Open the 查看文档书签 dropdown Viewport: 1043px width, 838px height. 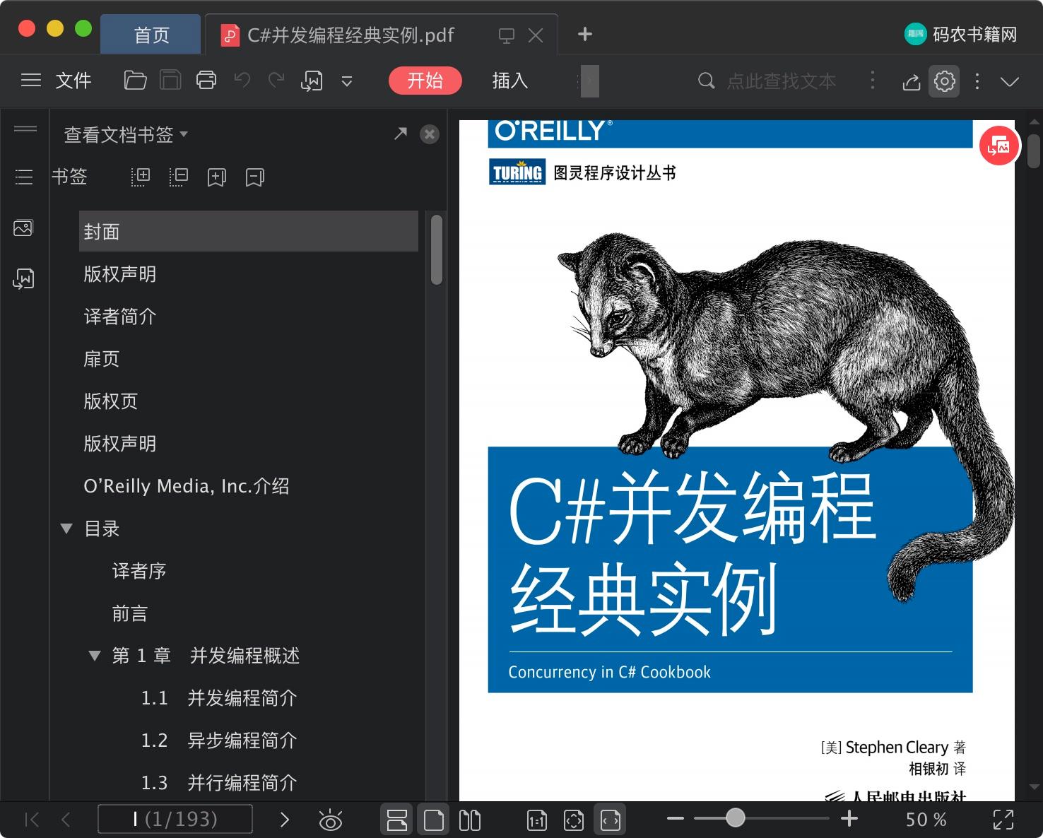tap(126, 134)
